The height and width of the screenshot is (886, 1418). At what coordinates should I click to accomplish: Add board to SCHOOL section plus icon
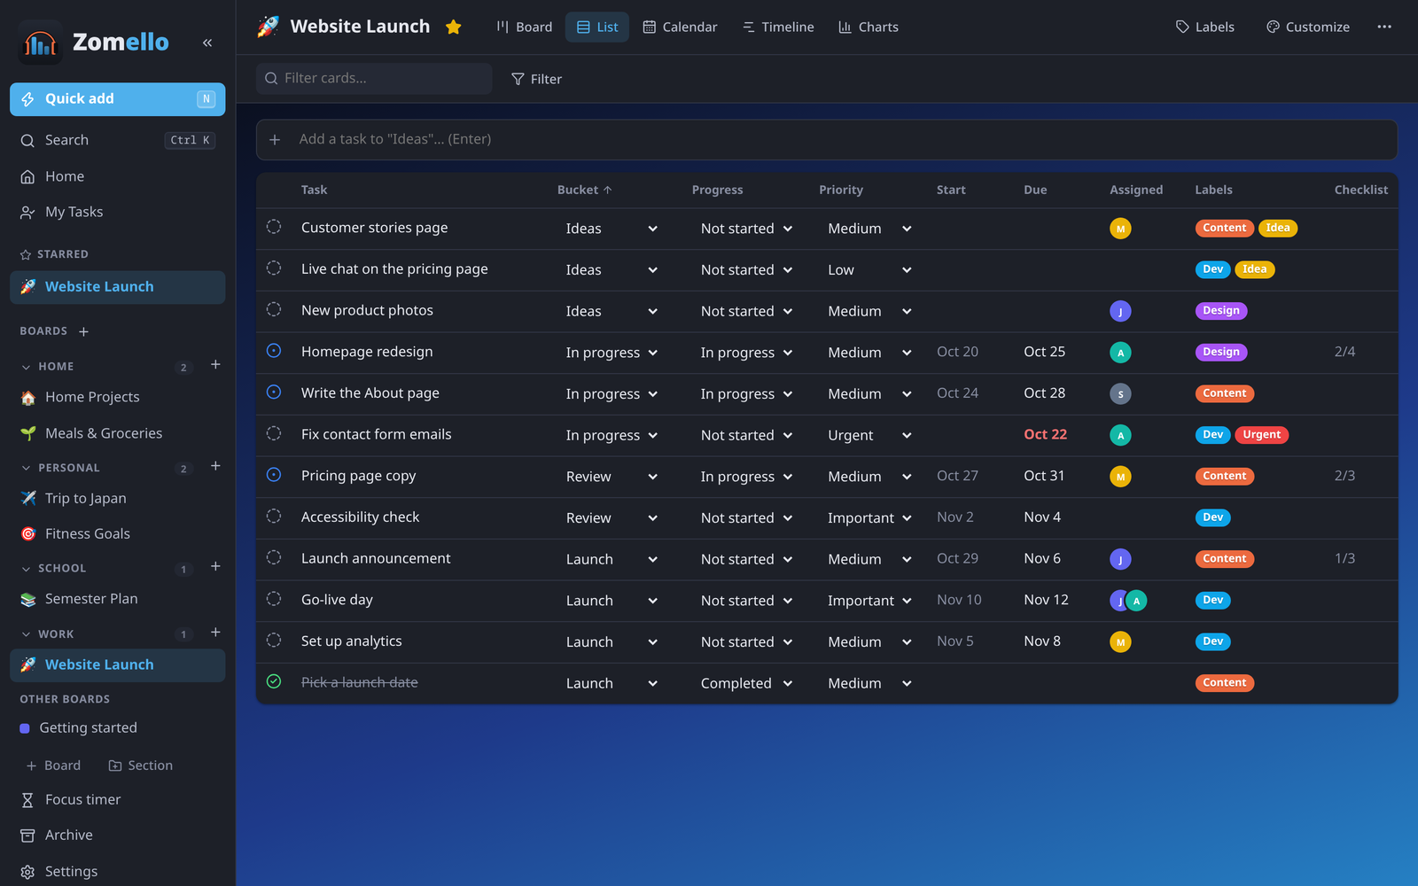point(215,567)
